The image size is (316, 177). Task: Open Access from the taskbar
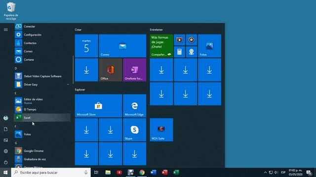coord(164,173)
